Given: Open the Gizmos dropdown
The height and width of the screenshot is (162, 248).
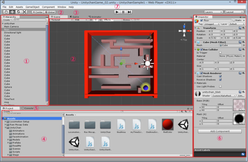Looking at the screenshot, I should click(127, 20).
